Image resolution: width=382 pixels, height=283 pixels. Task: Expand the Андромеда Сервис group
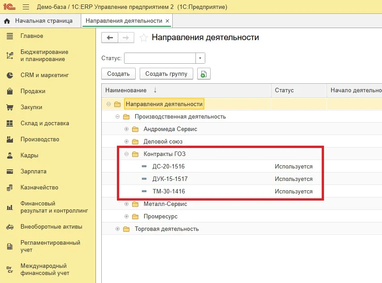(126, 129)
